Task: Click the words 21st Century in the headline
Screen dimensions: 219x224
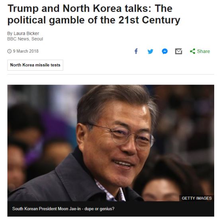Action: click(x=149, y=20)
